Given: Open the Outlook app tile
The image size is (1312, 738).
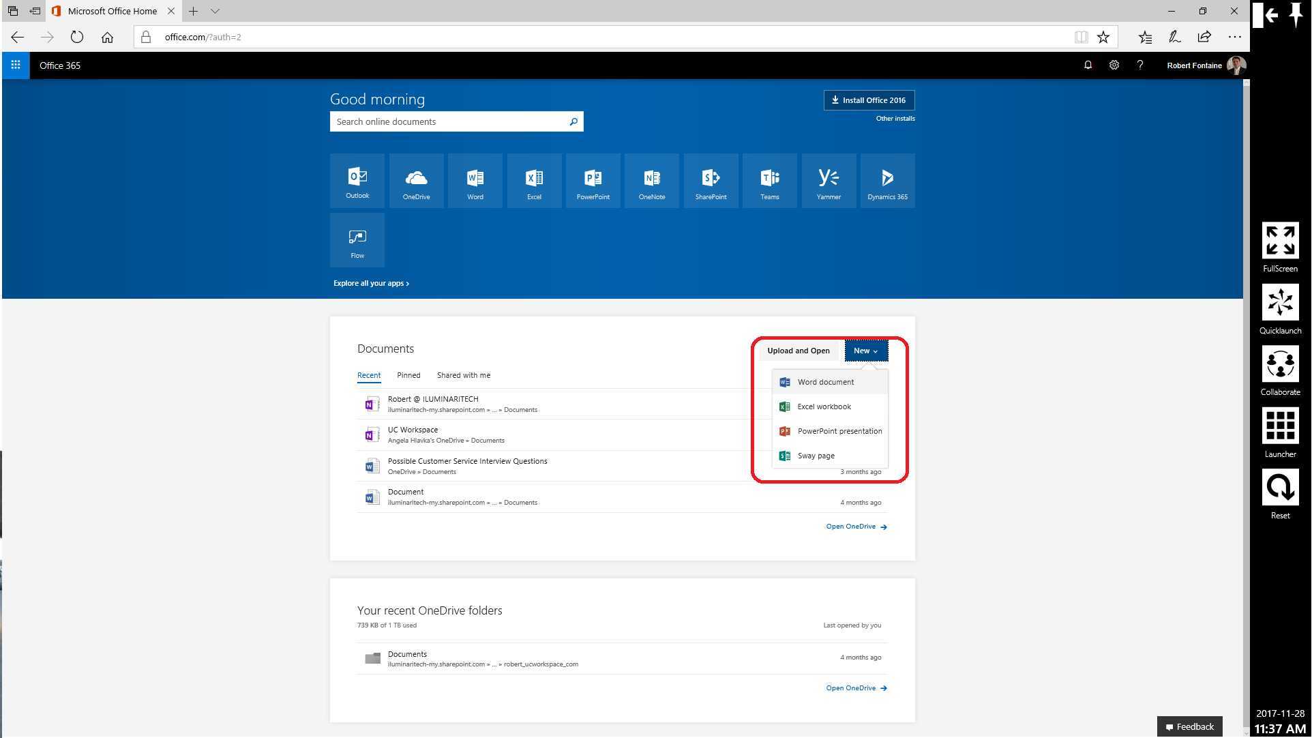Looking at the screenshot, I should coord(357,181).
